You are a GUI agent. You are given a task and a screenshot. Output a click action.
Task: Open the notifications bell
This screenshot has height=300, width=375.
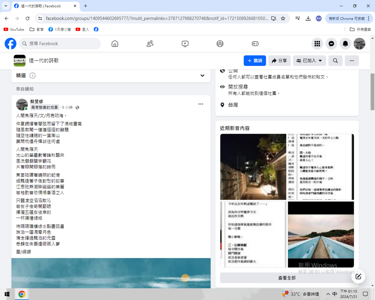tap(345, 44)
